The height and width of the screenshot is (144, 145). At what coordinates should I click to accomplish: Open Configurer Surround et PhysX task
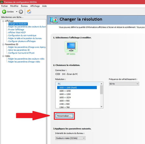pos(21,53)
